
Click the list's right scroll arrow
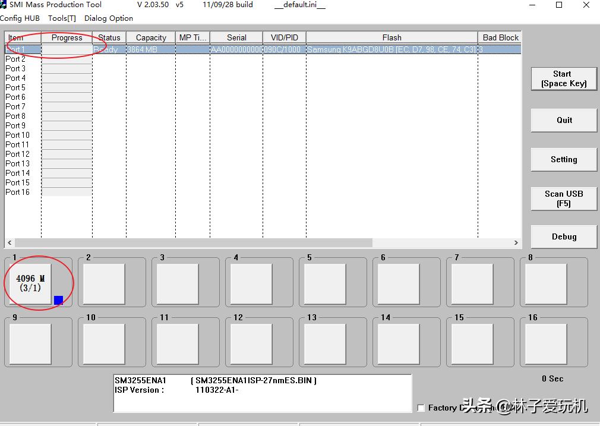tap(516, 242)
